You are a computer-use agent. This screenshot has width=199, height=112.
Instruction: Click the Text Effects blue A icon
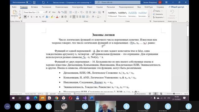pyautogui.click(x=47, y=16)
